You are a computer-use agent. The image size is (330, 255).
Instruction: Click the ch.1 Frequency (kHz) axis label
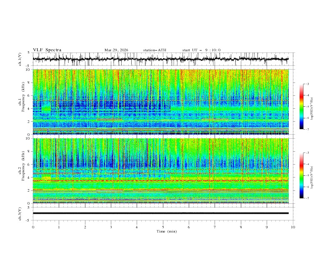pyautogui.click(x=22, y=96)
